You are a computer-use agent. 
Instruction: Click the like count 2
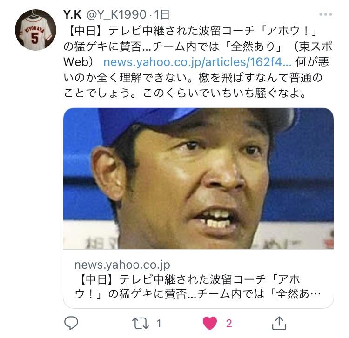coord(229,324)
